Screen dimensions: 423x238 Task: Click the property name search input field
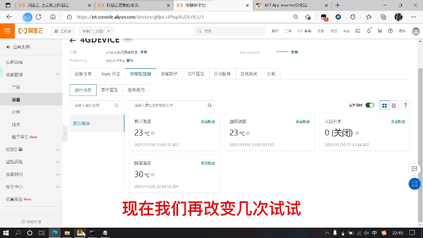pos(169,105)
